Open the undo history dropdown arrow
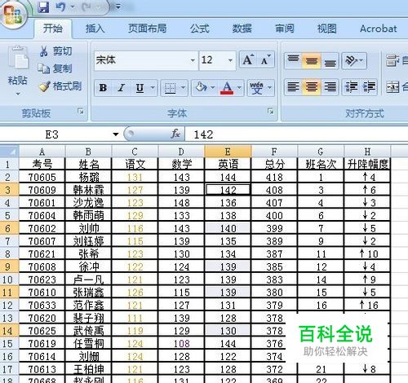Image resolution: width=408 pixels, height=383 pixels. pos(73,7)
